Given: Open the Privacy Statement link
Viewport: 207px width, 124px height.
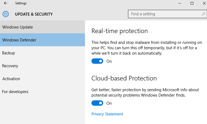Looking at the screenshot, I should point(107,114).
